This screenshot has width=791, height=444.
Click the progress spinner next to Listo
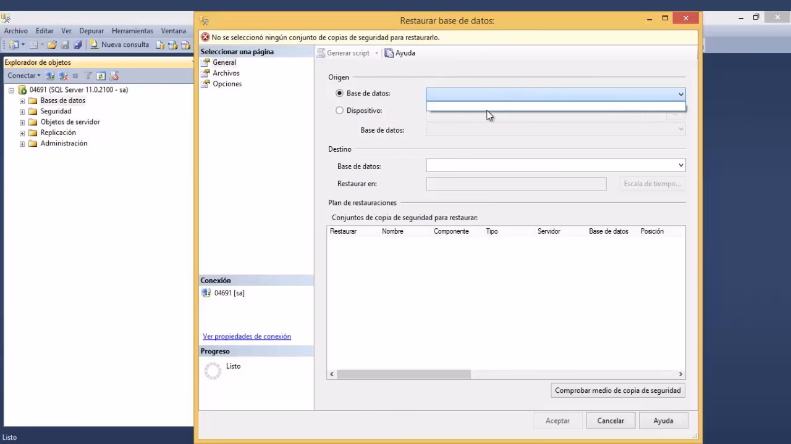pyautogui.click(x=213, y=371)
